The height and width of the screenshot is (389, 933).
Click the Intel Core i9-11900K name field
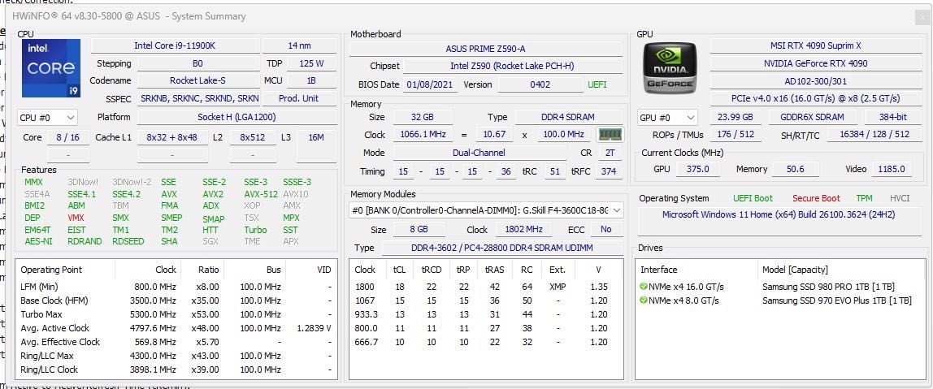[176, 45]
